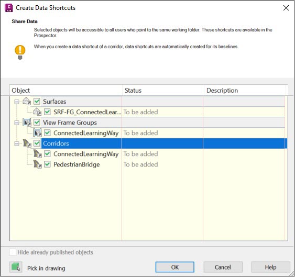Screen dimensions: 295x277
Task: Click the Pick in drawing icon button
Action: tap(16, 267)
